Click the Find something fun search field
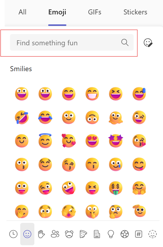Screen dimensions: 163x247 (x=72, y=43)
